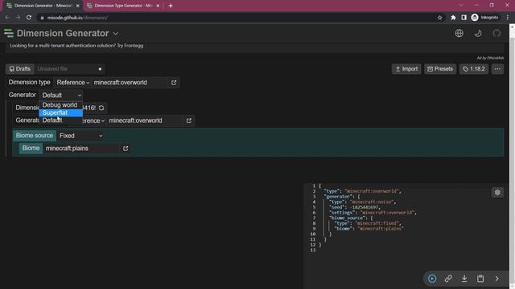Image resolution: width=515 pixels, height=289 pixels.
Task: Open the three-dot more options menu
Action: pos(497,69)
